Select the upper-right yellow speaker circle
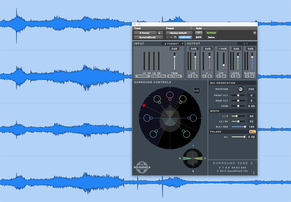 183,99
